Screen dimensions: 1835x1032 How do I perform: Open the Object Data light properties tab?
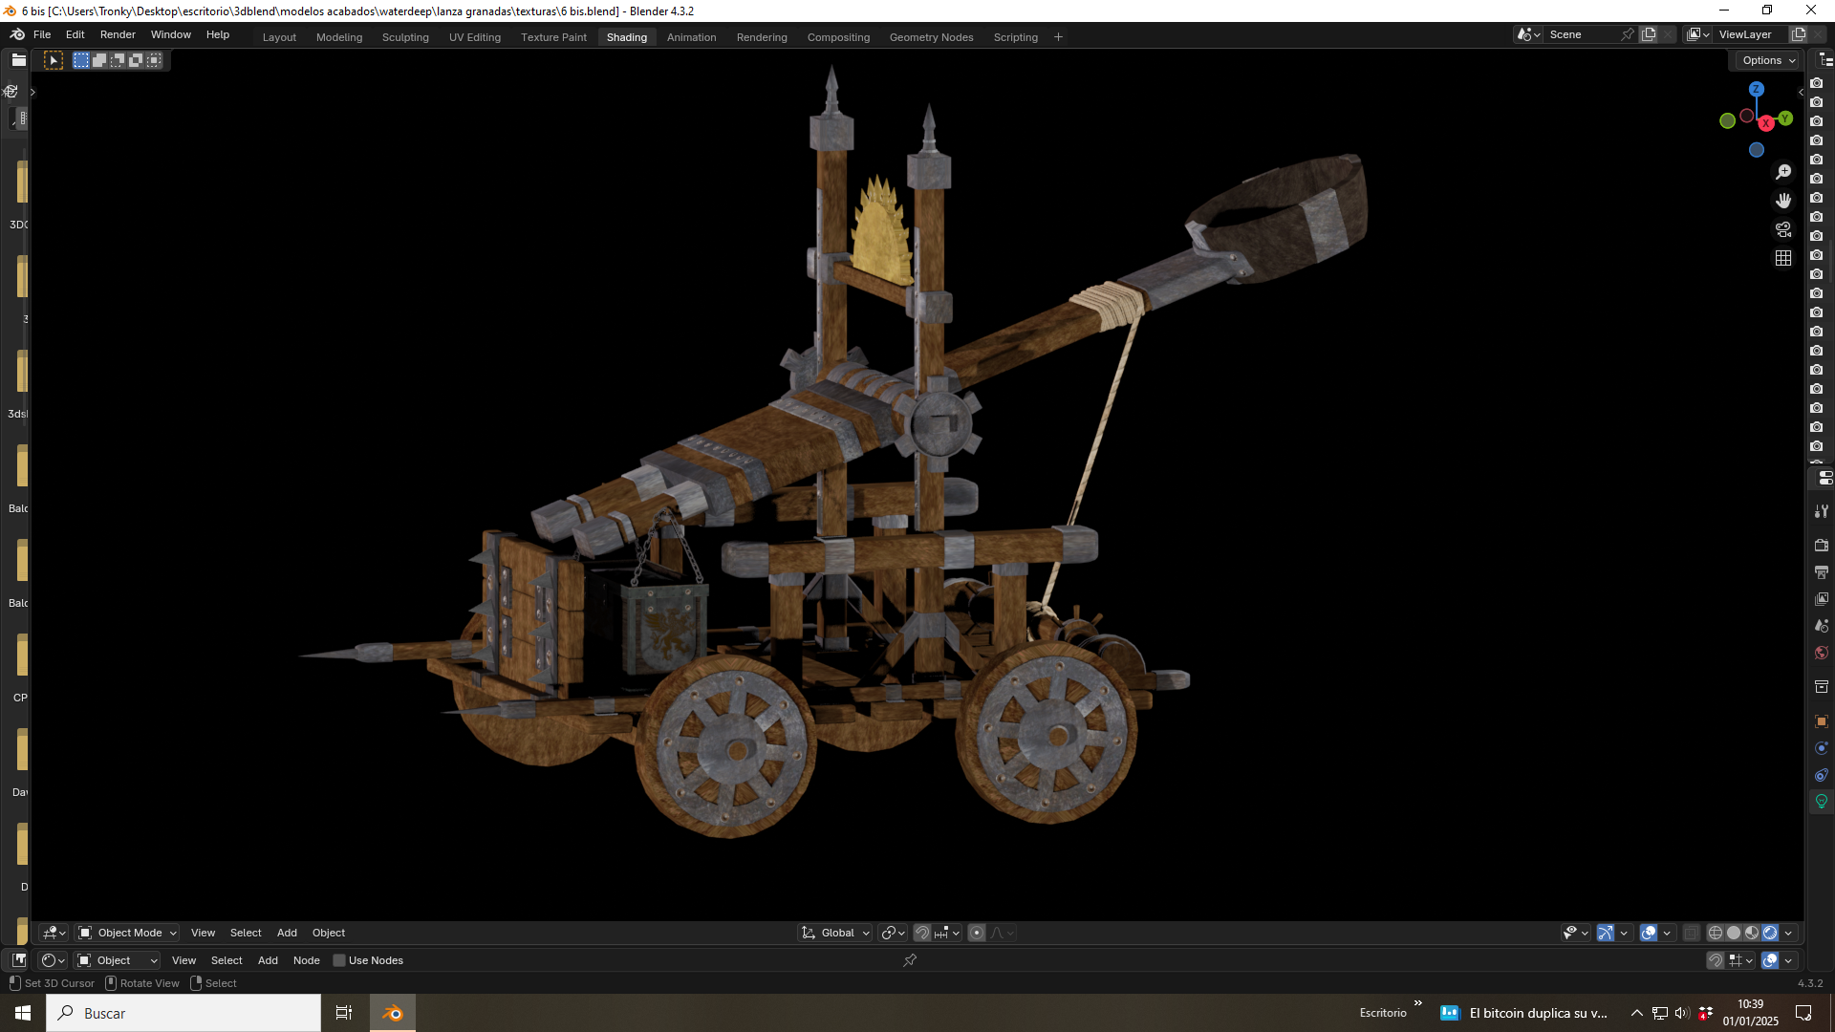pyautogui.click(x=1822, y=802)
